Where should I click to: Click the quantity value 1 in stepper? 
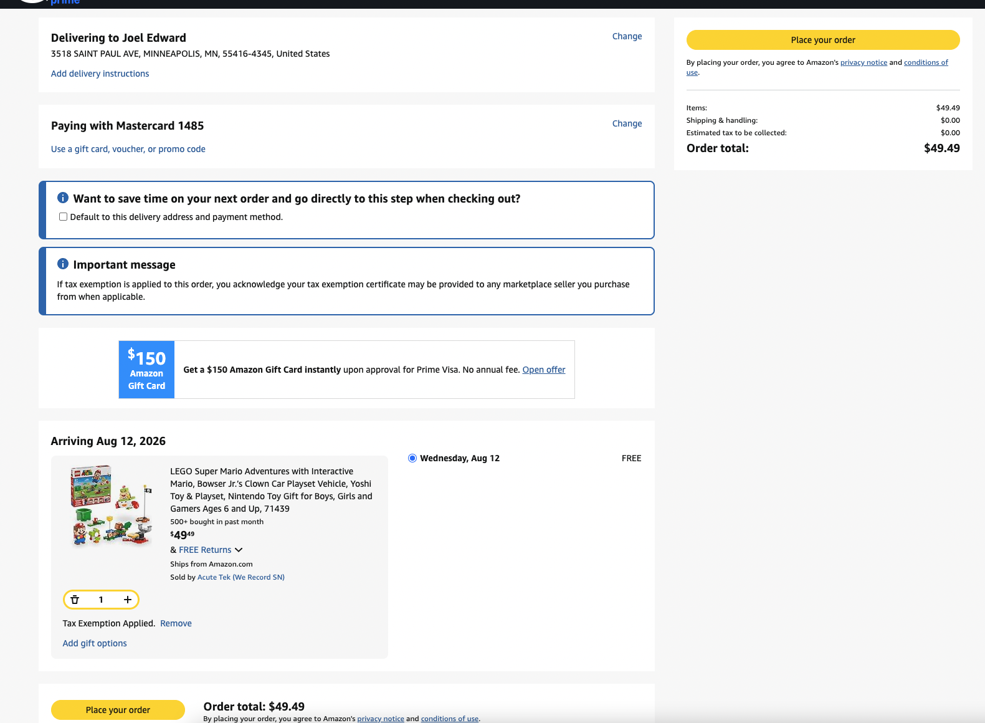(101, 600)
